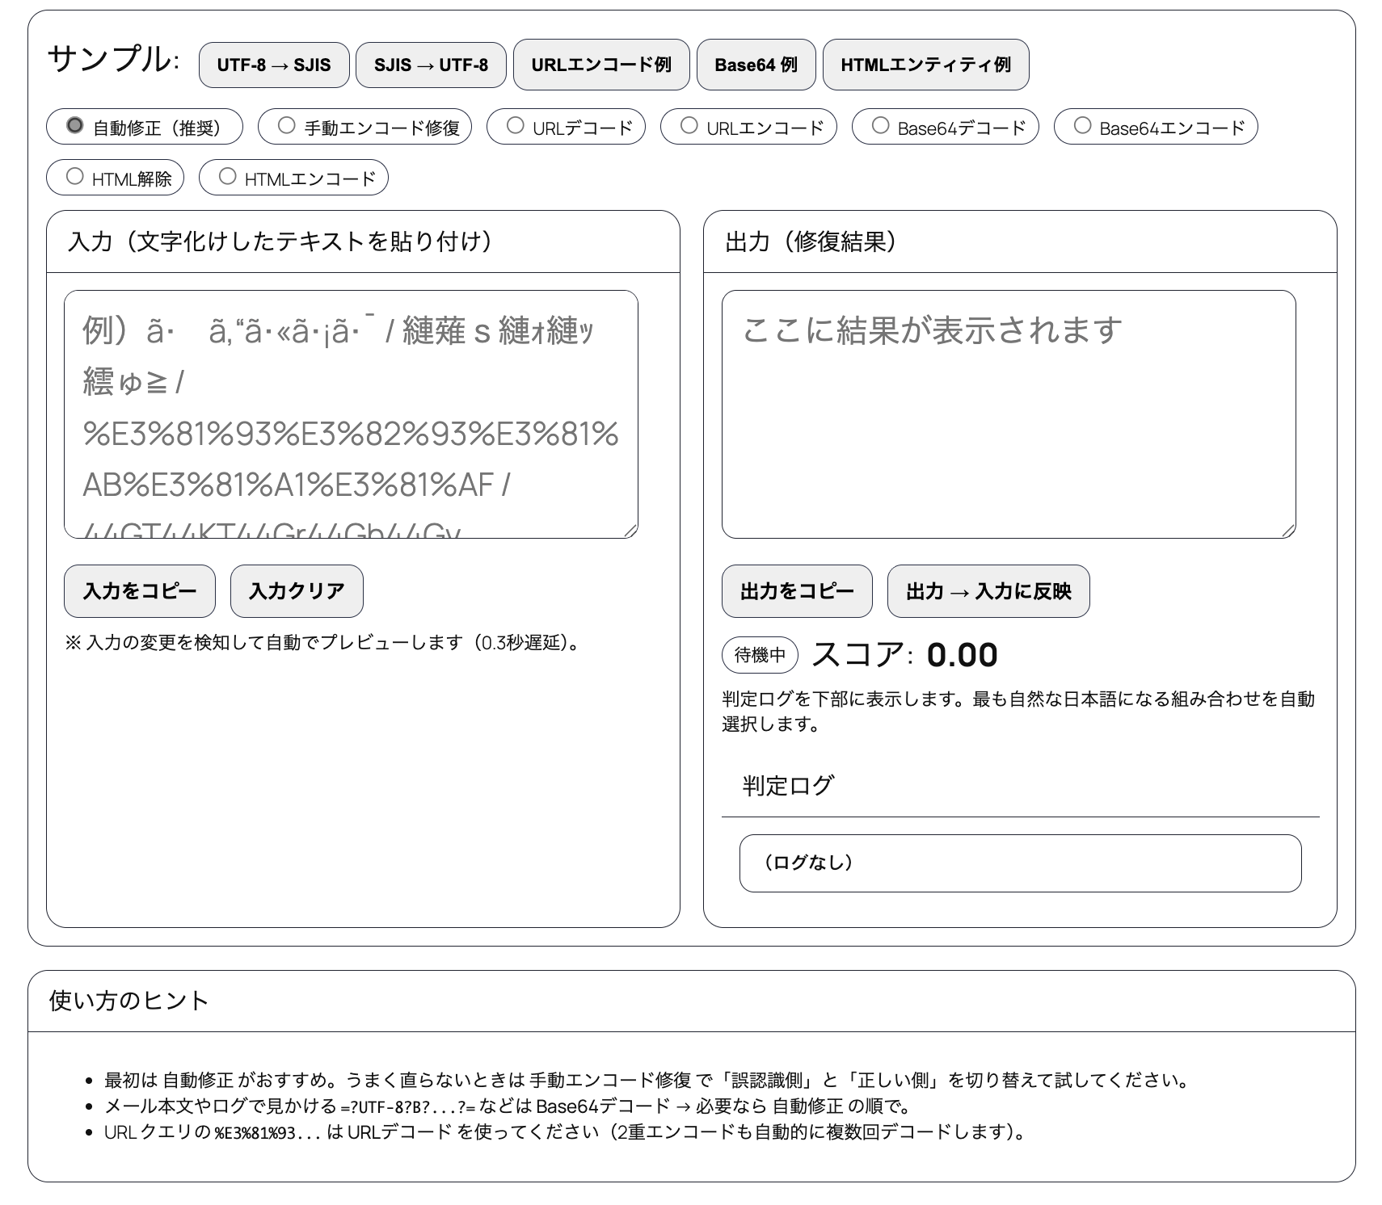The height and width of the screenshot is (1205, 1382).
Task: Click the input textarea resize handle
Action: coord(631,531)
